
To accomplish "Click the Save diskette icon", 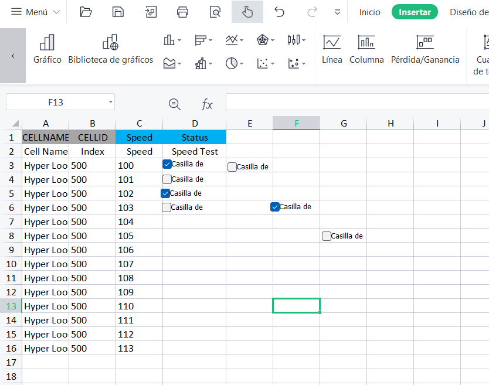I will pos(118,12).
